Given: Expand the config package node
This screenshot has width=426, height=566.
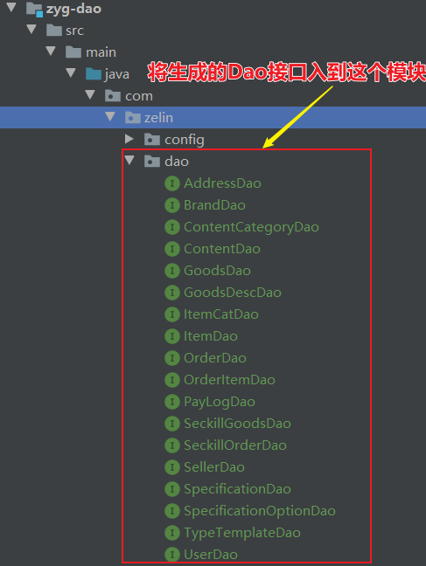Looking at the screenshot, I should click(x=129, y=139).
